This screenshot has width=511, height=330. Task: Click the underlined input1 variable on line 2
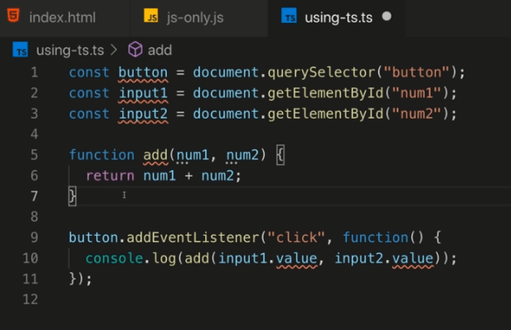pyautogui.click(x=143, y=93)
